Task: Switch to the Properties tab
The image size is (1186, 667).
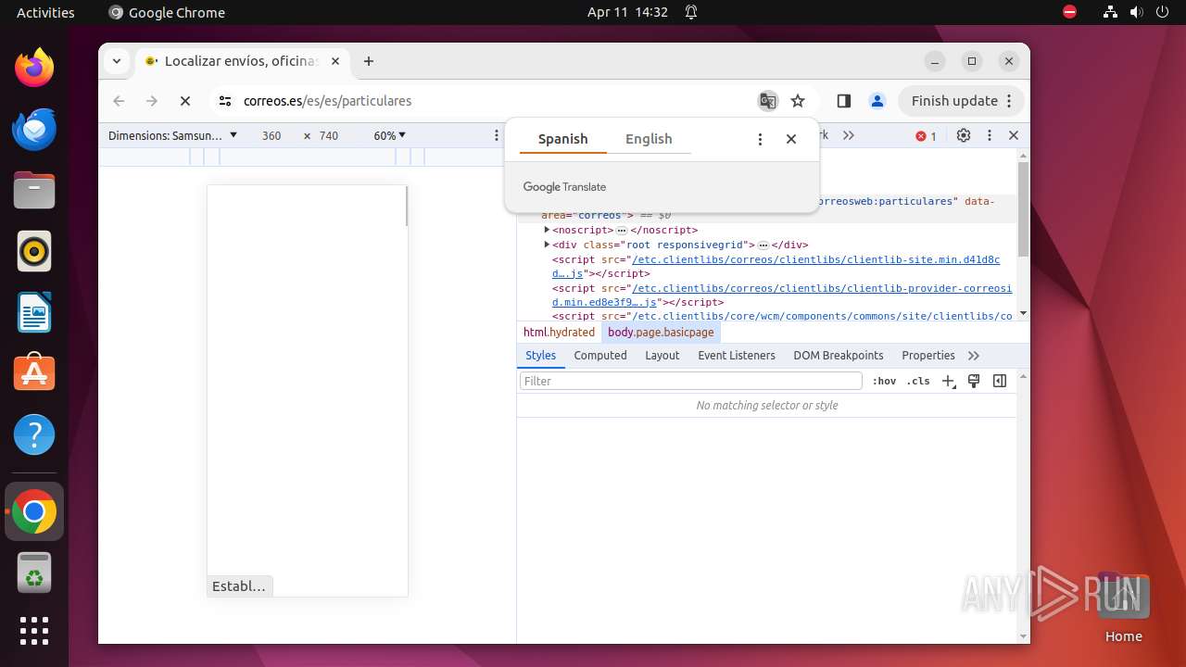Action: [928, 356]
